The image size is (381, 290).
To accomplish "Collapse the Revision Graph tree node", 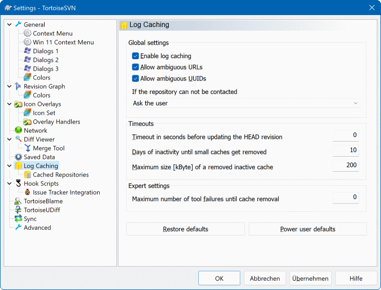I will (9, 86).
